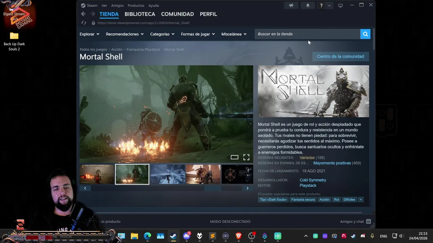Viewport: 433px width, 243px height.
Task: Launch Brave browser from taskbar
Action: pos(238,236)
